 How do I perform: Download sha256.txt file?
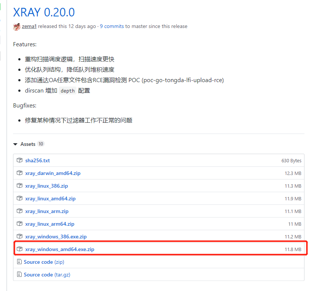point(38,160)
